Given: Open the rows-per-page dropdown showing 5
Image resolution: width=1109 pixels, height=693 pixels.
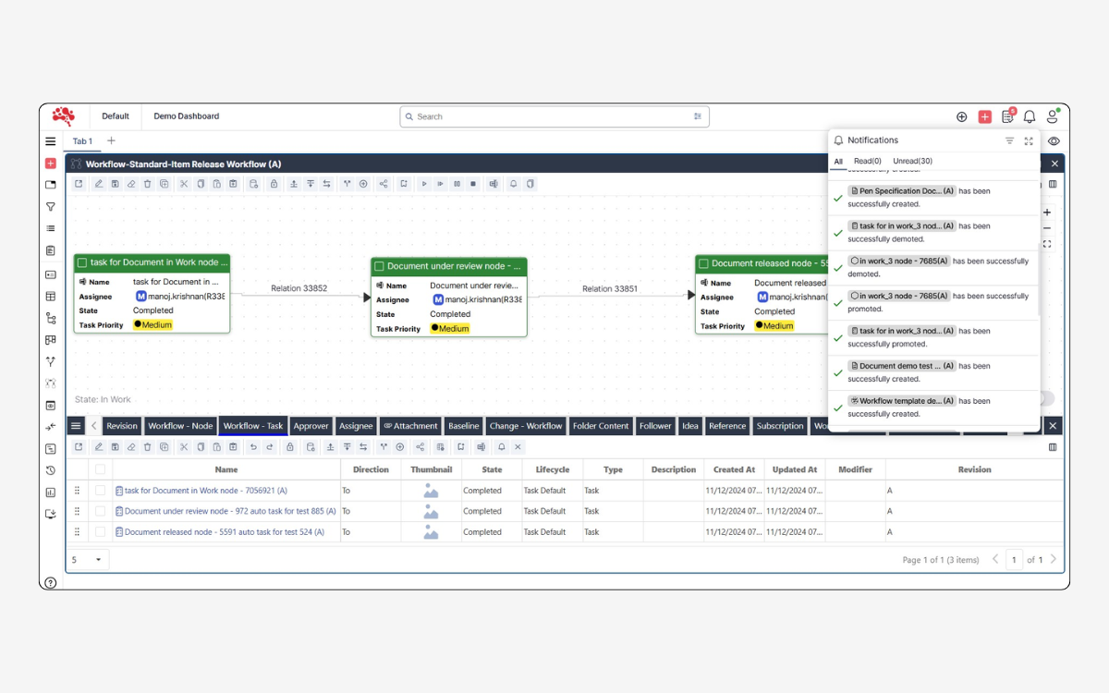Looking at the screenshot, I should (88, 560).
